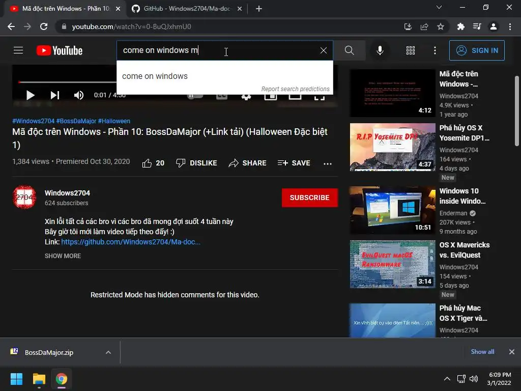Close the YouTube browser tab
This screenshot has height=391, width=521.
(118, 9)
